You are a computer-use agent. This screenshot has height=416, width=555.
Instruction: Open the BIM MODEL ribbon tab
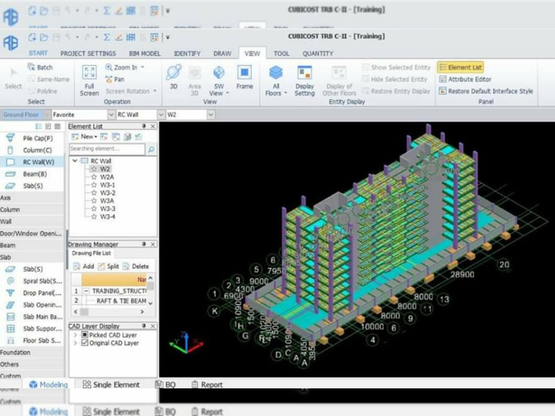(144, 54)
